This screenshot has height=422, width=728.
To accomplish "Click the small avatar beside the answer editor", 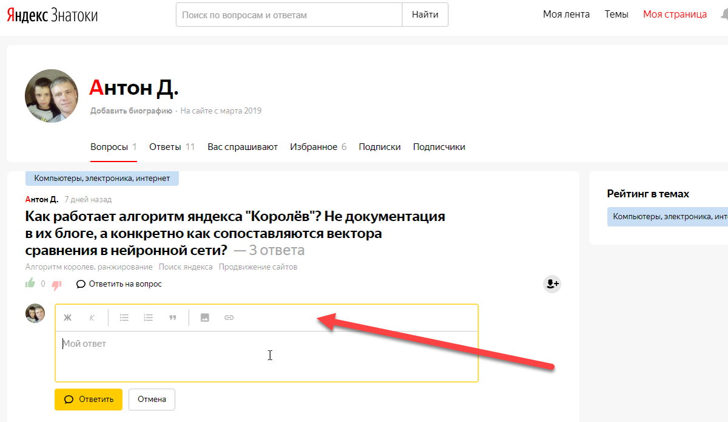I will pos(35,313).
